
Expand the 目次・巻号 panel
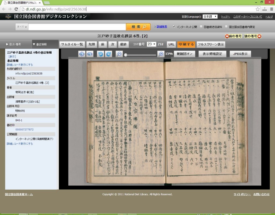point(13,44)
